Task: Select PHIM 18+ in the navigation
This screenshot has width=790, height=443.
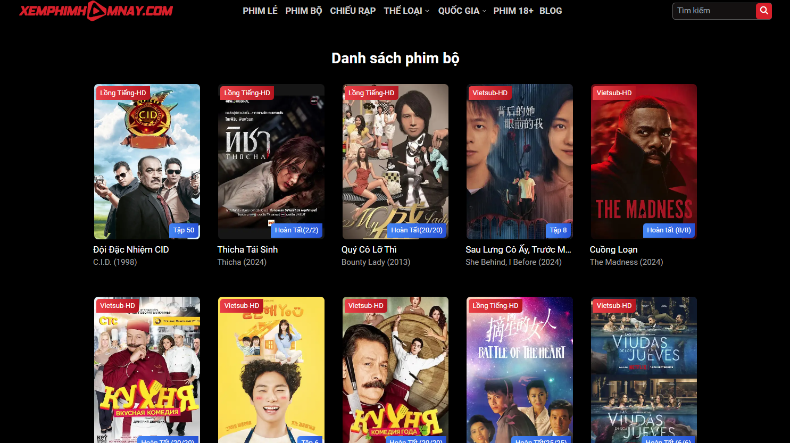Action: point(513,11)
